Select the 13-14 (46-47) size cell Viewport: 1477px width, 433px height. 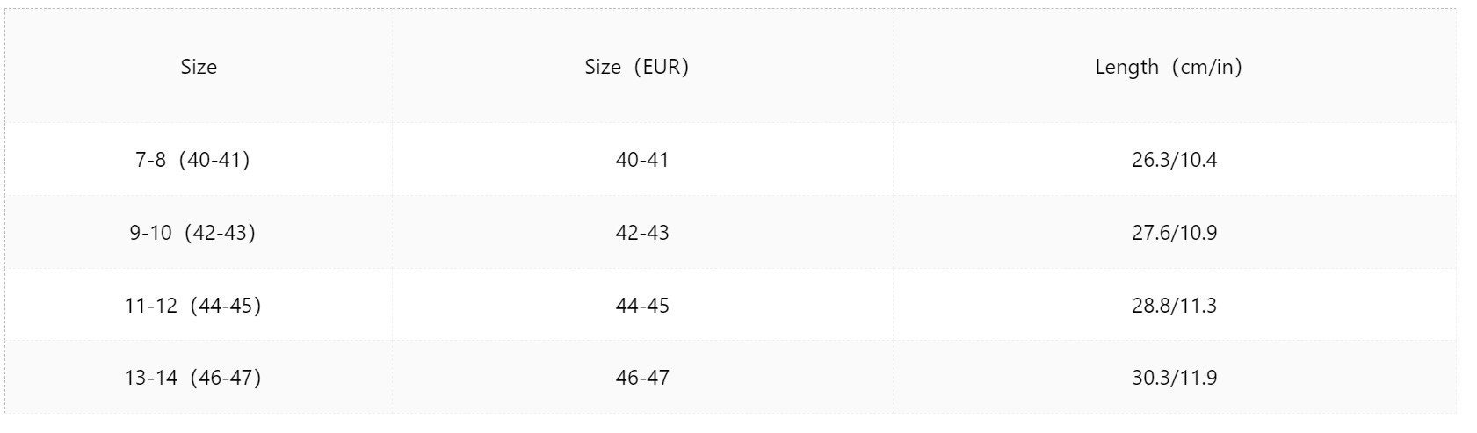192,378
